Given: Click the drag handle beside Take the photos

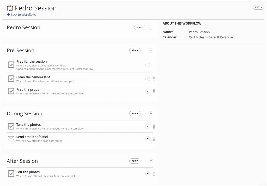Looking at the screenshot, I should (154, 126).
